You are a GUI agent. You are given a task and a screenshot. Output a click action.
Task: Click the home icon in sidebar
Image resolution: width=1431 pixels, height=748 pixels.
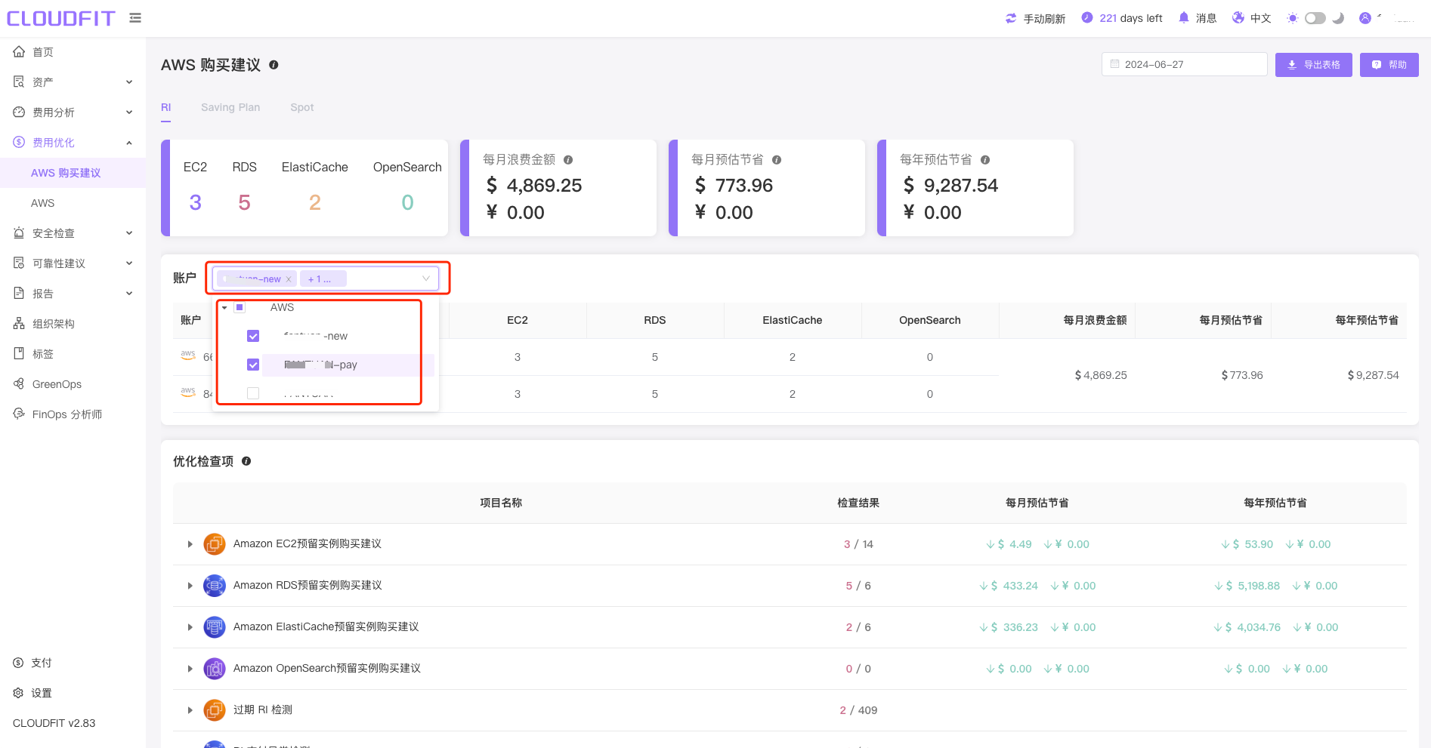coord(19,51)
